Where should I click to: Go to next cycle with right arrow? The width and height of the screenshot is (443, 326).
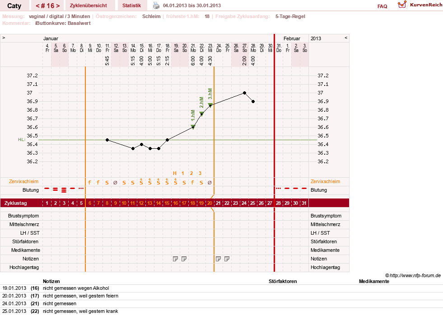(x=58, y=6)
